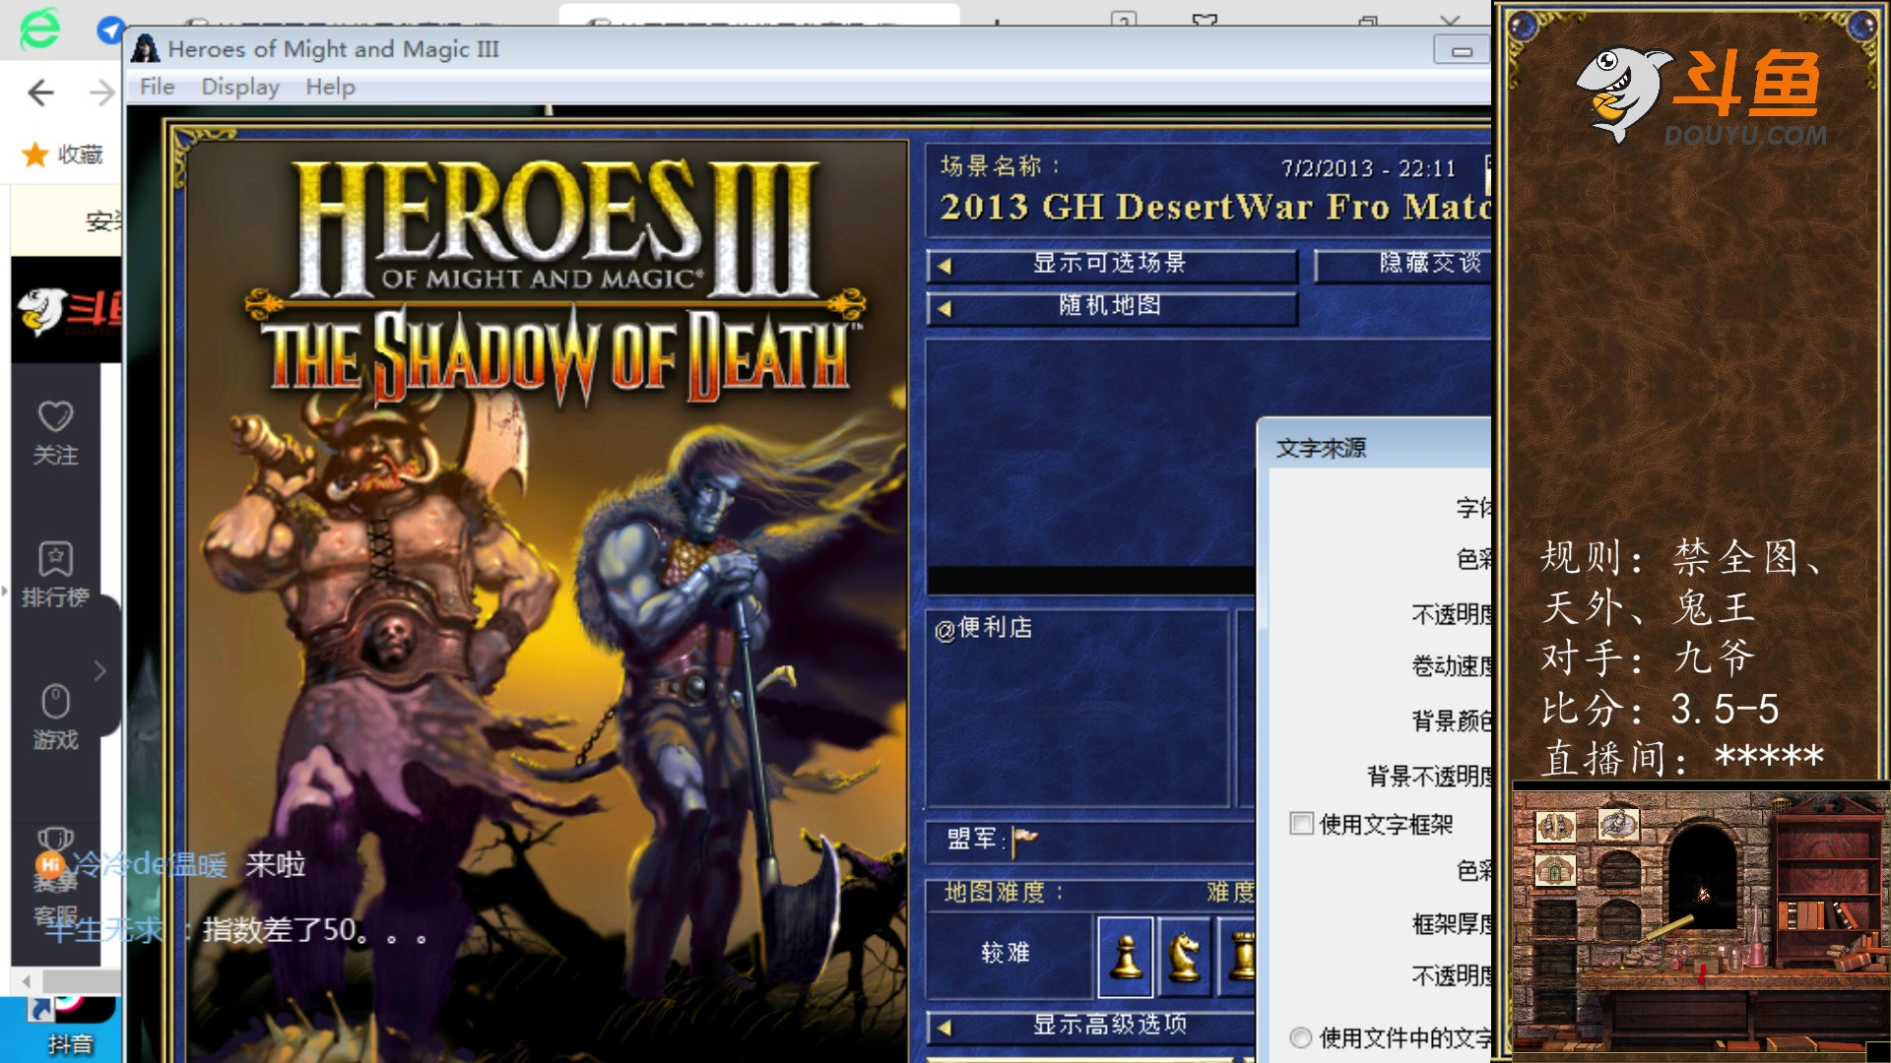Select pawn difficulty chess icon
Screen dimensions: 1891x1063
[x=1125, y=956]
